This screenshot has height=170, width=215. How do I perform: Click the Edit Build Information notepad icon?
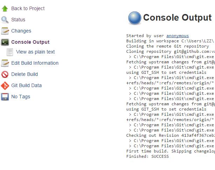(x=5, y=63)
